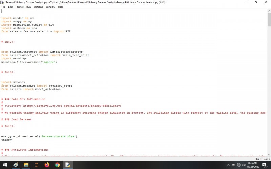Screen dimensions: 271x169
Task: Click the standalone 'energy' line
Action: pyautogui.click(x=6, y=140)
